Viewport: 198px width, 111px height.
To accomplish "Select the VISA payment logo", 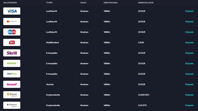I will coord(12,11).
